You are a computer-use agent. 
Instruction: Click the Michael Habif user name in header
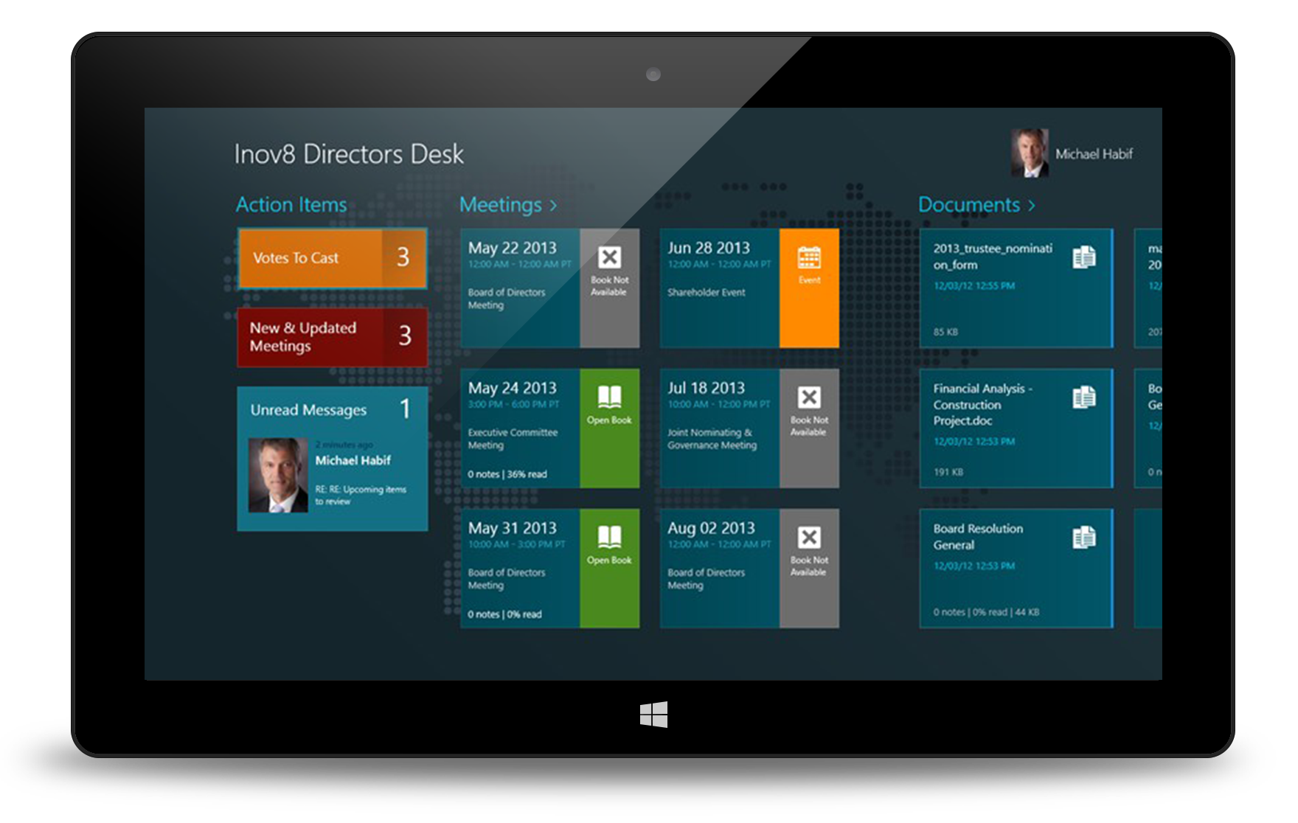pyautogui.click(x=1094, y=154)
